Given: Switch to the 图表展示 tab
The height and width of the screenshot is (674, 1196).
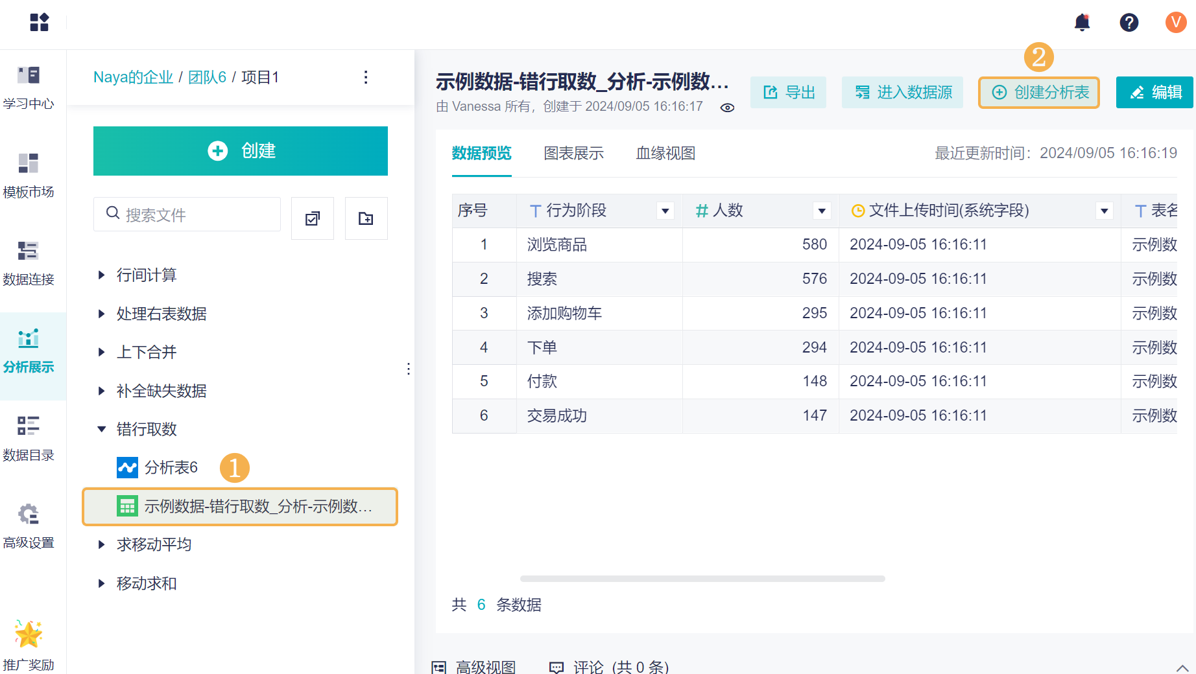Looking at the screenshot, I should pyautogui.click(x=573, y=154).
